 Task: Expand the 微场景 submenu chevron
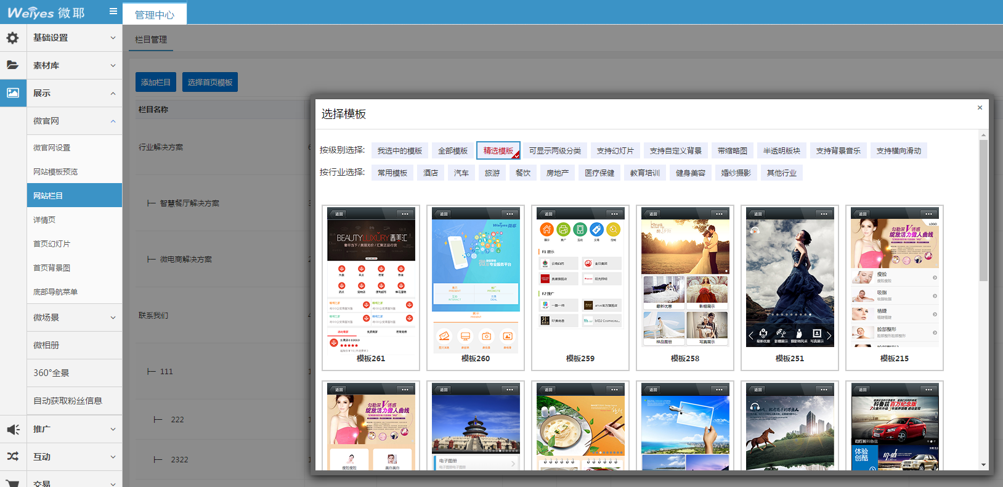(x=113, y=317)
